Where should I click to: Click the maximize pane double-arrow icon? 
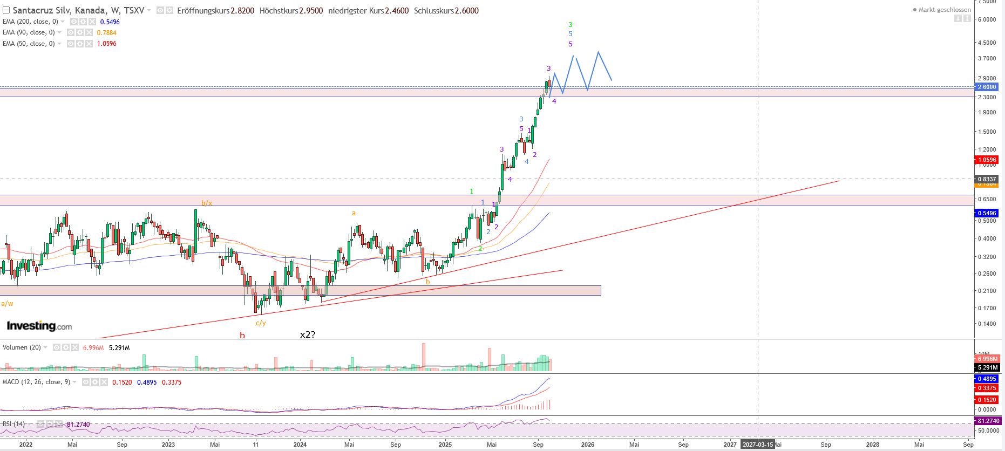(x=967, y=18)
